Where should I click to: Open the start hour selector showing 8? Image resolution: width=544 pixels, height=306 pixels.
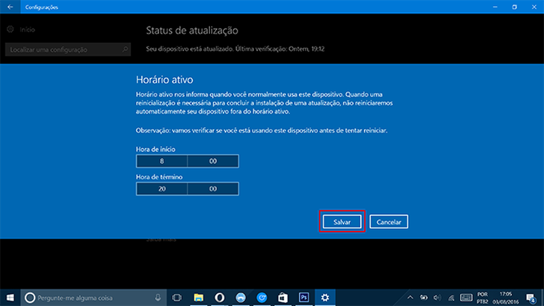tap(161, 161)
